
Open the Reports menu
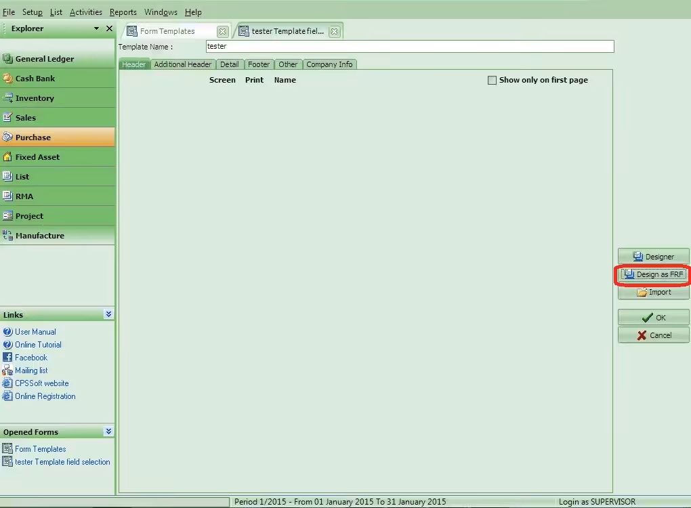[x=123, y=12]
